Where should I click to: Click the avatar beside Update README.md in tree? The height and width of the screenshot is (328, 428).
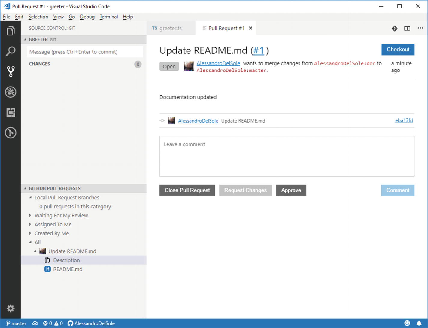[x=43, y=251]
